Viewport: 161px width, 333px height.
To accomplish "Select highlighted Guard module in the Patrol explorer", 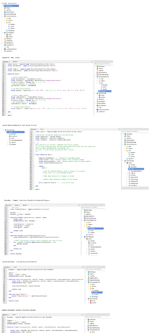I will [x=97, y=293].
